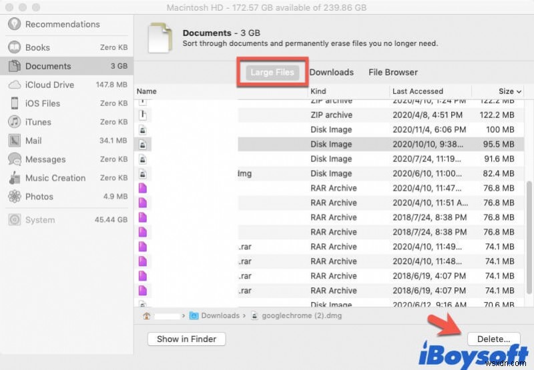This screenshot has width=534, height=370.
Task: Select the row with size 82.4 MB
Action: coord(329,173)
